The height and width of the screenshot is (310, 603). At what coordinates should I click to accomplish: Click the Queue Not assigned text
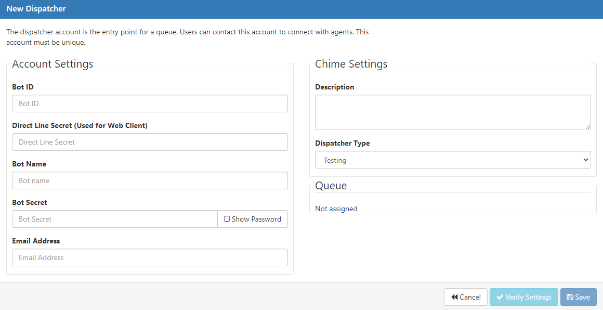[x=336, y=209]
